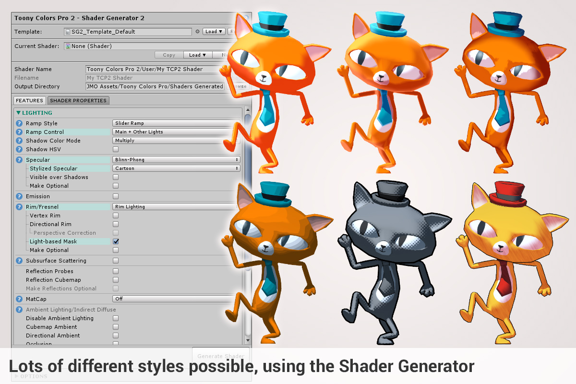Click the window title 'Toony Colors Pro 2 - Shader Generator 2'
576x384 pixels.
pos(80,18)
